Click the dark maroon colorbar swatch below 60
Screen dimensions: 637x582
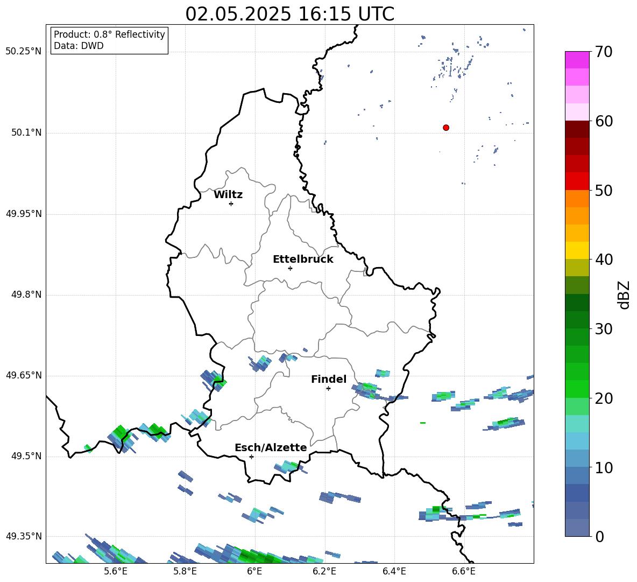(x=577, y=129)
